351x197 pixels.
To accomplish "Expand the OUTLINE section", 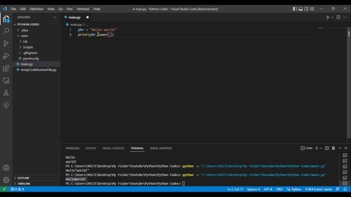I will pyautogui.click(x=23, y=178).
